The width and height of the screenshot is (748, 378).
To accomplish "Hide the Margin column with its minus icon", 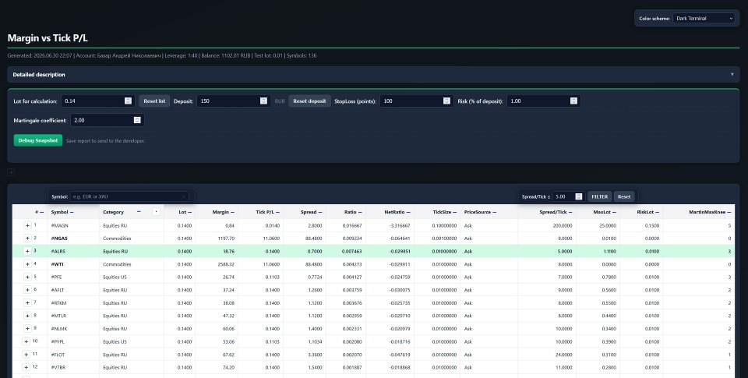I will 232,213.
